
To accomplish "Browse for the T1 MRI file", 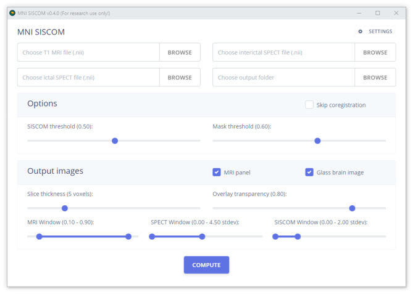I will tap(180, 52).
